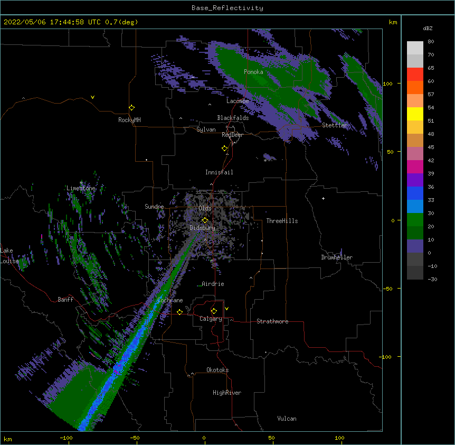Select the Cochrane label
This screenshot has height=445, width=455.
tap(170, 300)
